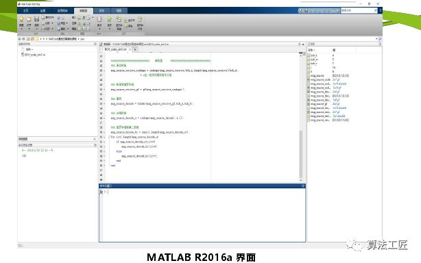The width and height of the screenshot is (421, 263).
Task: Collapse the for loop code fold marker
Action: [x=109, y=137]
